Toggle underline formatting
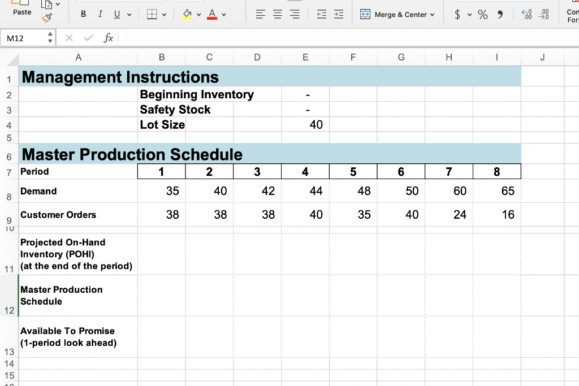This screenshot has width=579, height=386. (x=117, y=14)
